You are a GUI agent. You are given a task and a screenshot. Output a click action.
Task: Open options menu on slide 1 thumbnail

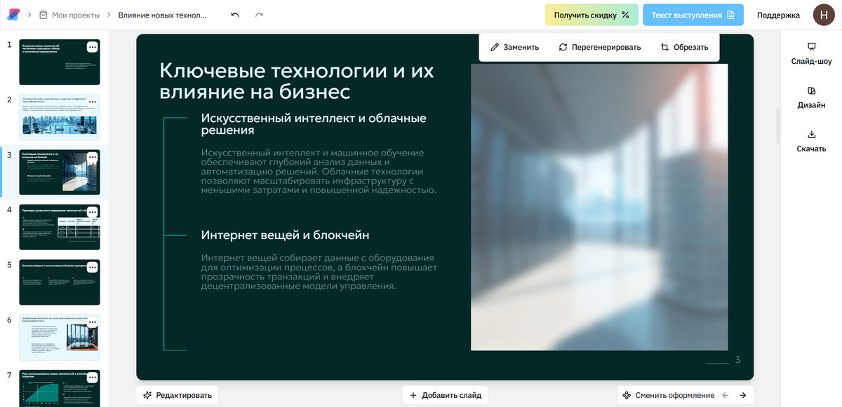point(92,46)
